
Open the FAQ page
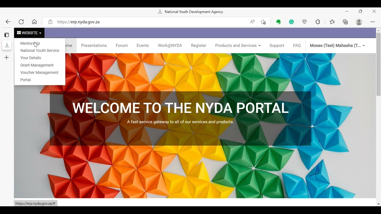click(x=297, y=45)
